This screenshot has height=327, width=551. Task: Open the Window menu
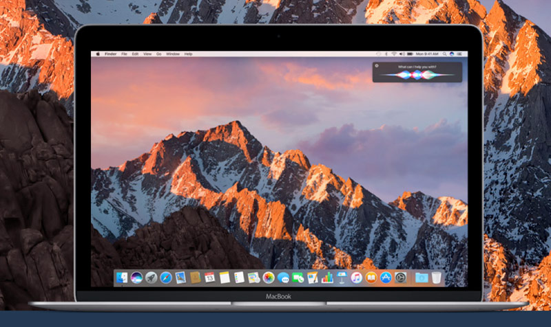173,54
